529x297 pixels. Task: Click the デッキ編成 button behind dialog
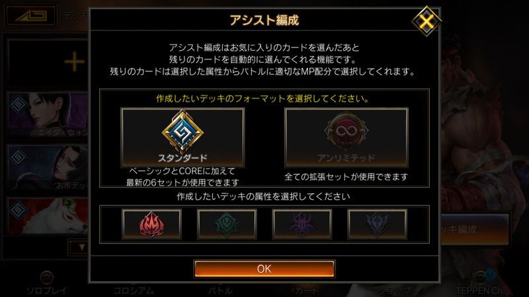tap(475, 229)
